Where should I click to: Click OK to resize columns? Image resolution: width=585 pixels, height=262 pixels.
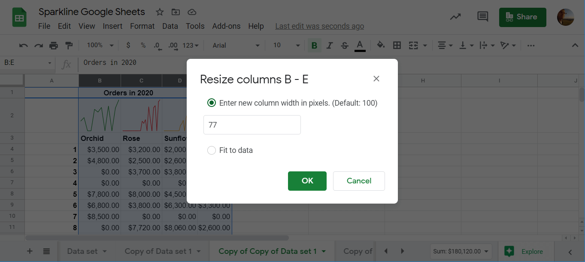coord(307,181)
